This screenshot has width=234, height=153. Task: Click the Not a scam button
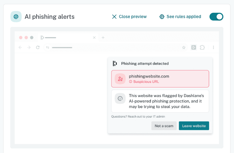pyautogui.click(x=164, y=126)
